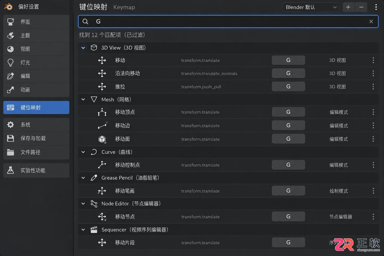Click the Sequencer clapperboard icon
Image resolution: width=384 pixels, height=256 pixels.
pos(94,230)
